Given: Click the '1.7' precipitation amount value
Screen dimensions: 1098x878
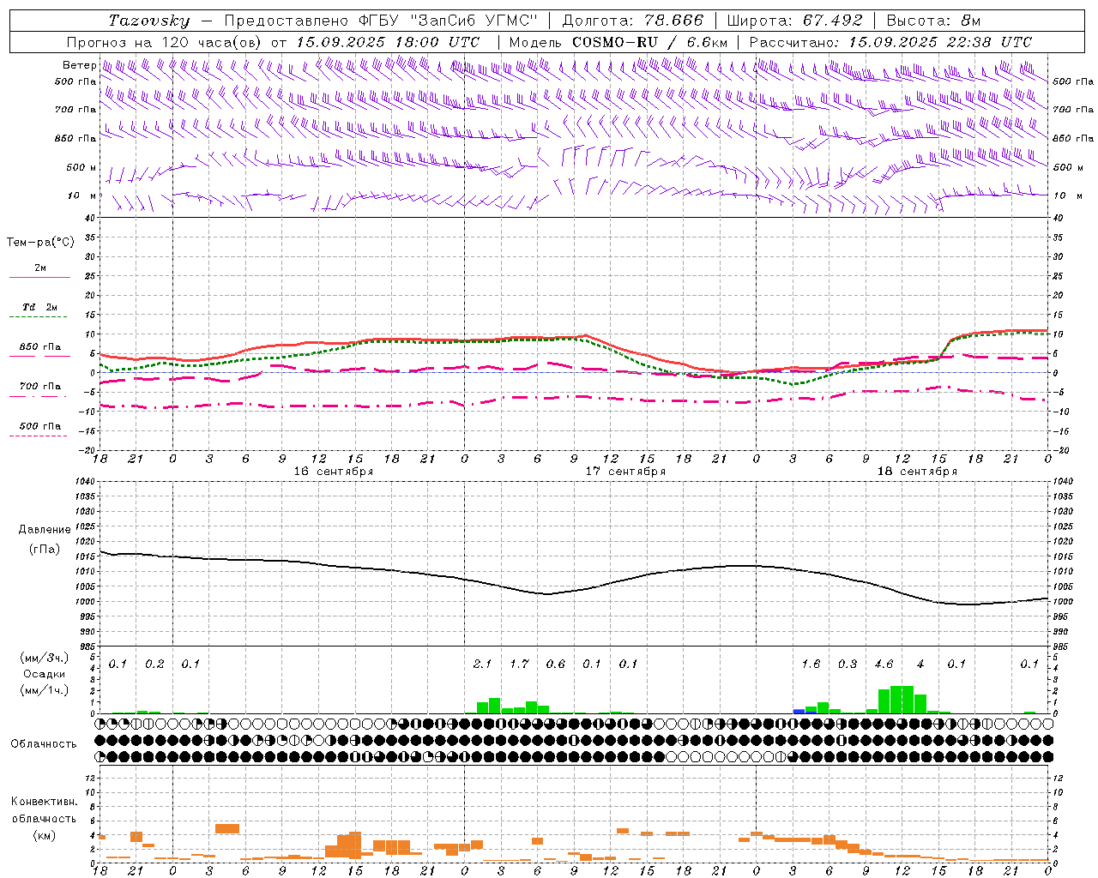Looking at the screenshot, I should click(519, 664).
